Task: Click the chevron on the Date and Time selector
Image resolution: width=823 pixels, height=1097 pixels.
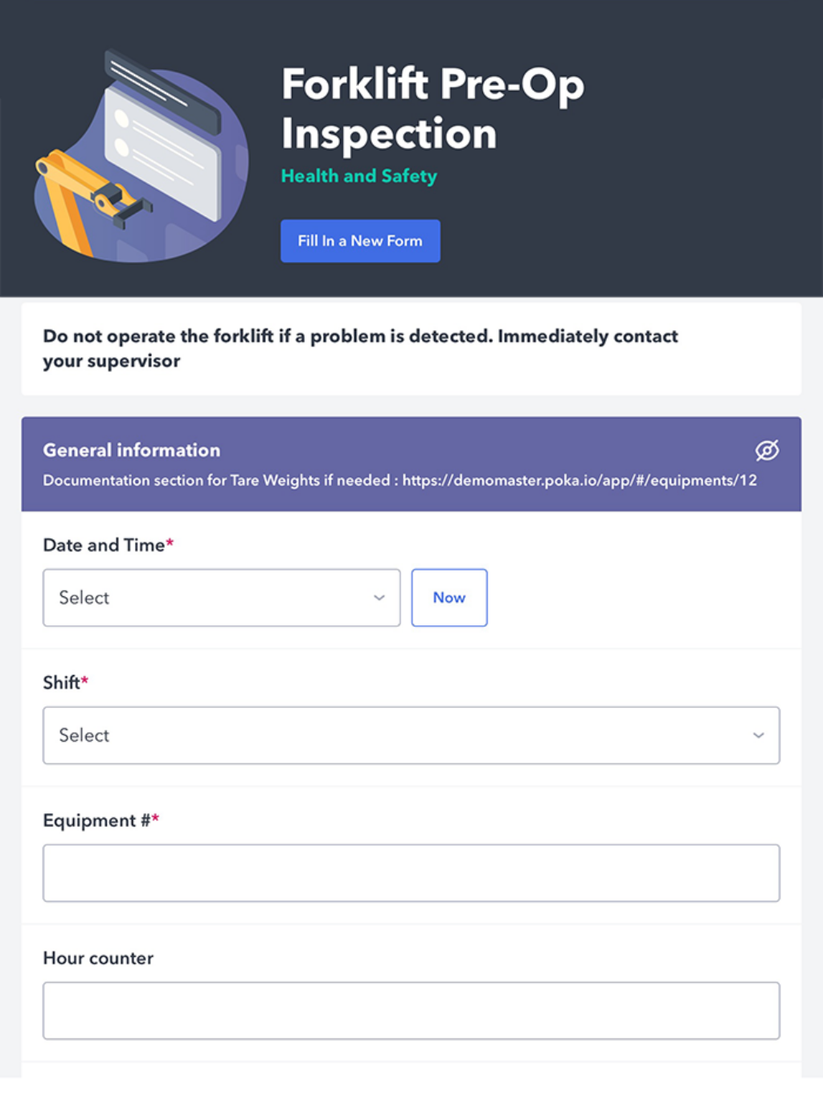Action: [379, 598]
